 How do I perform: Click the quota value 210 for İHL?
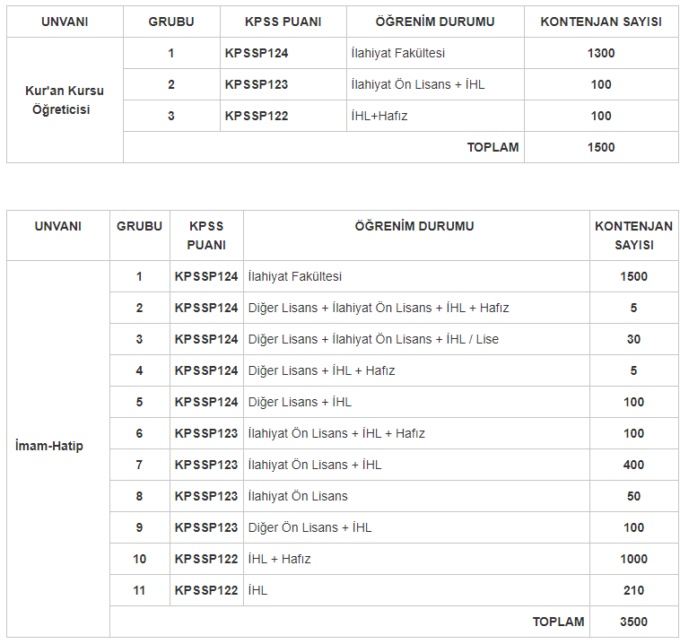pos(633,591)
